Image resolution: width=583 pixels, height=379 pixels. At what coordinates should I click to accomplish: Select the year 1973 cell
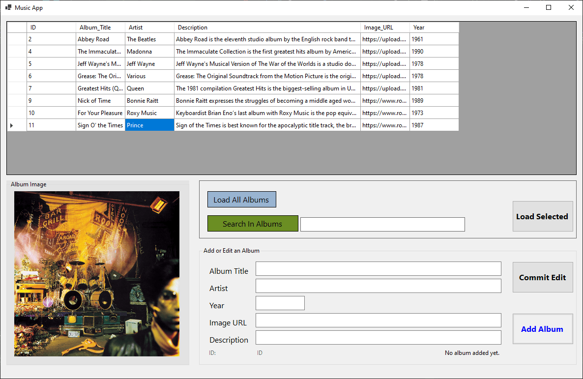pos(434,113)
